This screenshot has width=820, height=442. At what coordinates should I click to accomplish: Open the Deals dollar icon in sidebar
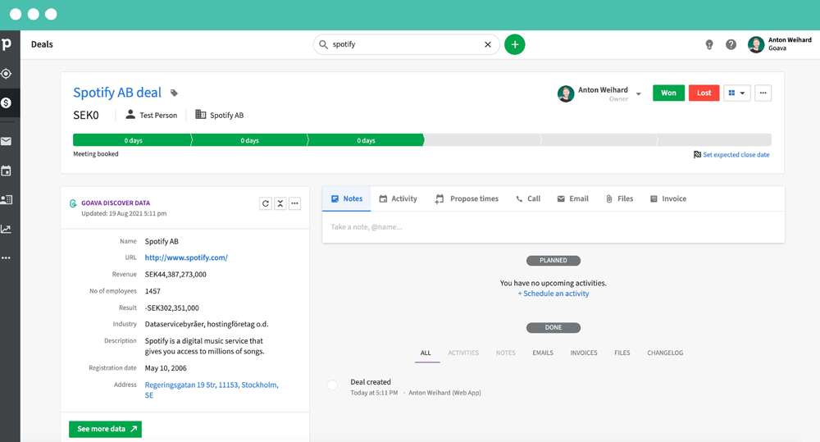point(7,103)
